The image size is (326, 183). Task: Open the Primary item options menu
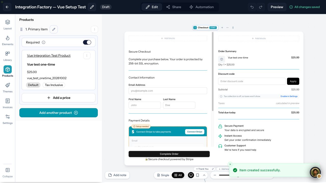coord(94,29)
